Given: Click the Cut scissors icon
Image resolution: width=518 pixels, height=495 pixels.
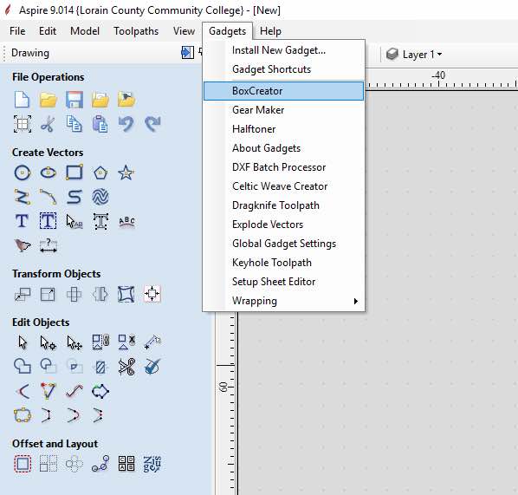Looking at the screenshot, I should pyautogui.click(x=48, y=124).
